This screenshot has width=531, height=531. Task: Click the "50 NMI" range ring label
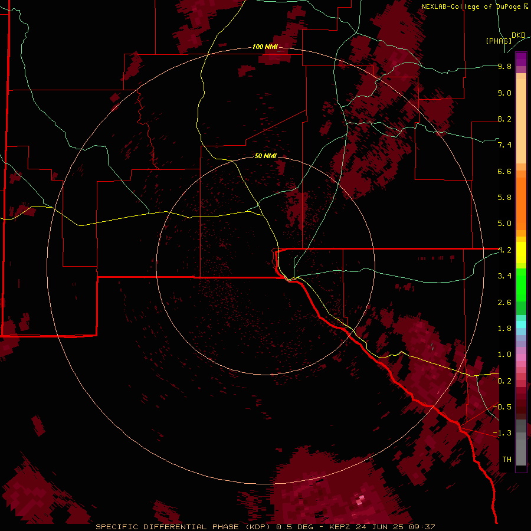(x=265, y=156)
